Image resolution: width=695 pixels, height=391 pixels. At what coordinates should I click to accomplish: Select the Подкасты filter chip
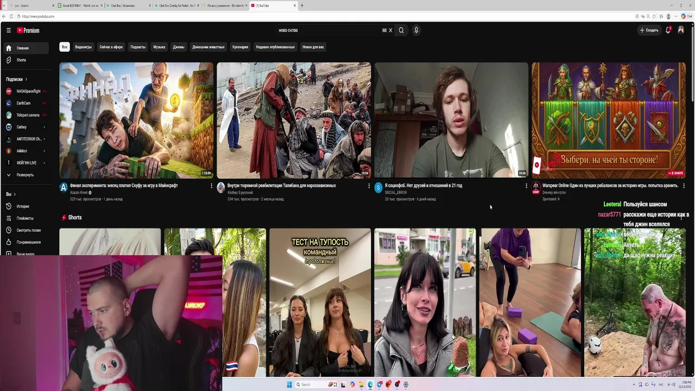click(x=138, y=47)
